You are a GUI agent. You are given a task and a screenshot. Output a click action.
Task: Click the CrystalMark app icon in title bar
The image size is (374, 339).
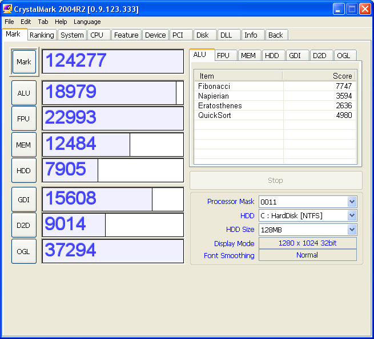[7, 9]
